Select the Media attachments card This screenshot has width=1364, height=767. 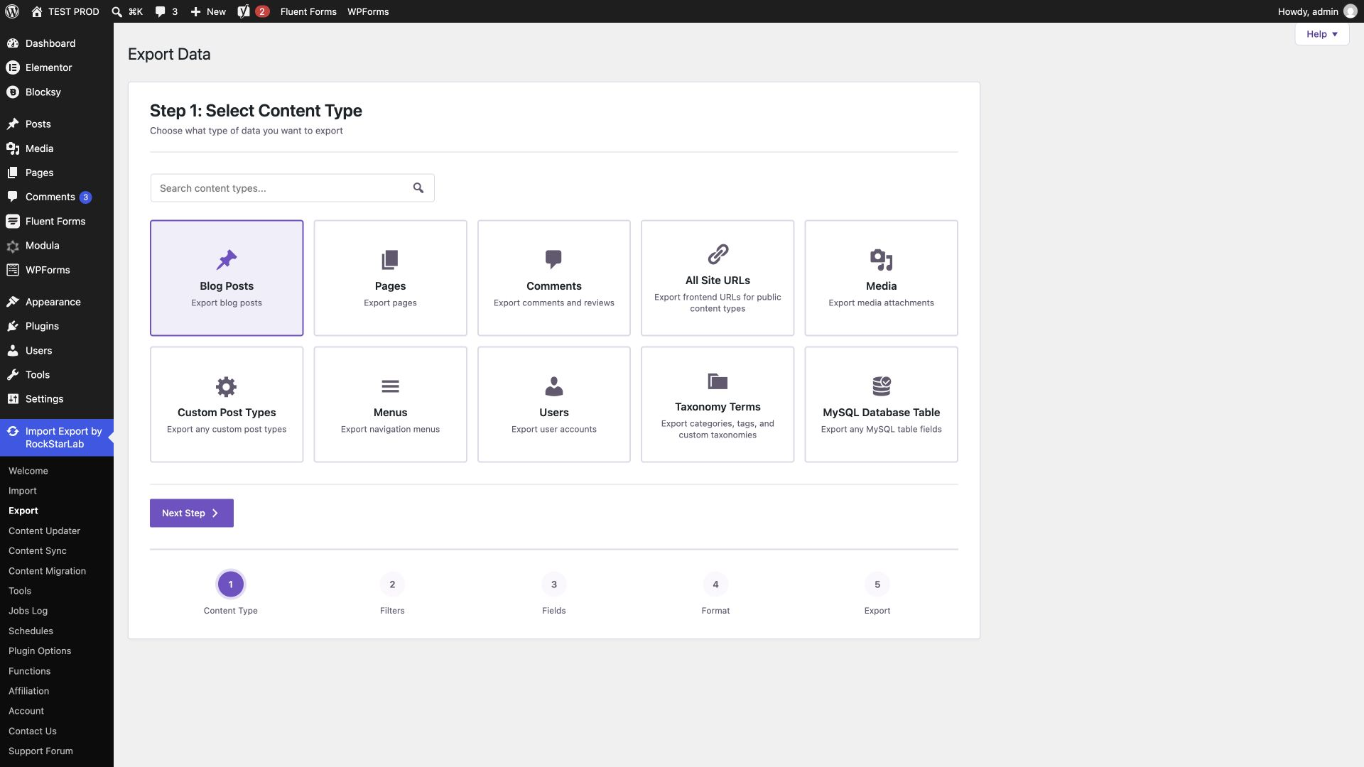coord(881,278)
